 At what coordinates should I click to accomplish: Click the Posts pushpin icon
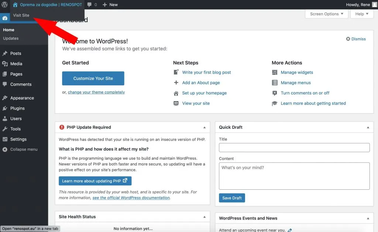tap(5, 53)
